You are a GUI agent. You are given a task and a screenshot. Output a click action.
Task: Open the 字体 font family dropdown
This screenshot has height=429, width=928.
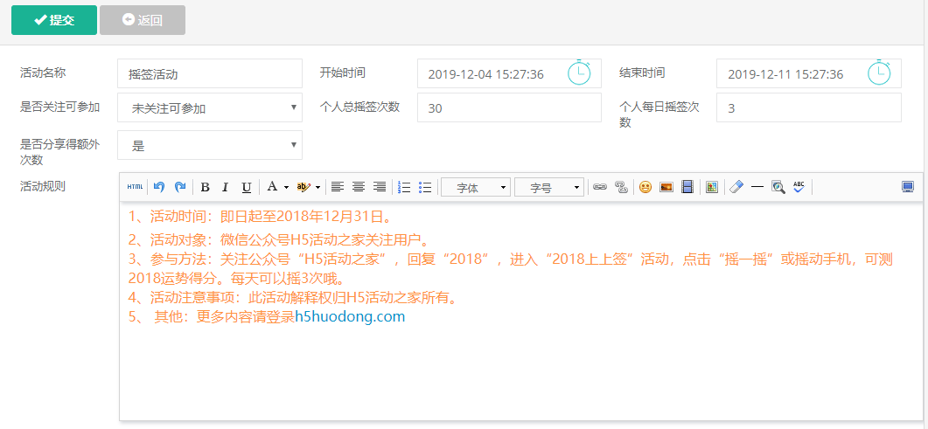[x=476, y=187]
